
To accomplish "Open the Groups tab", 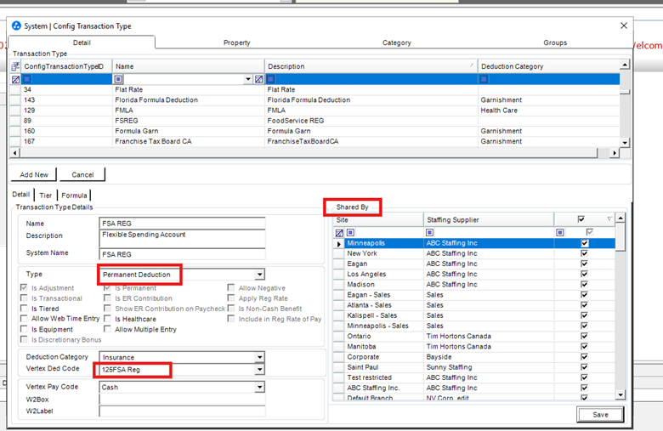I will tap(555, 43).
